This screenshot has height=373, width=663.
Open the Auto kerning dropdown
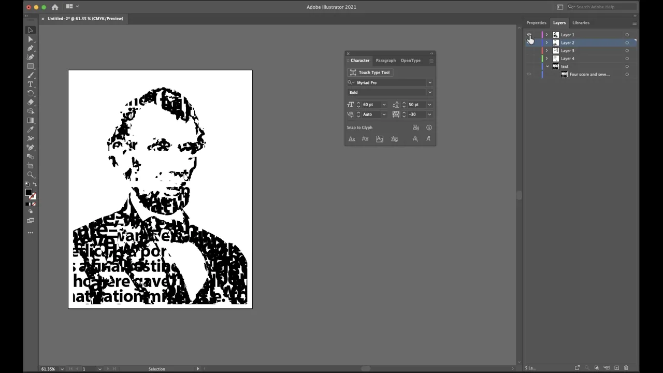(384, 114)
